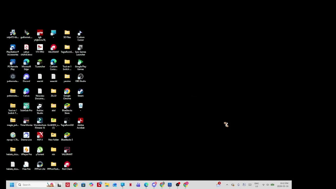The image size is (336, 189).
Task: Select the ndp472-kb installer icon
Action: (x=13, y=34)
